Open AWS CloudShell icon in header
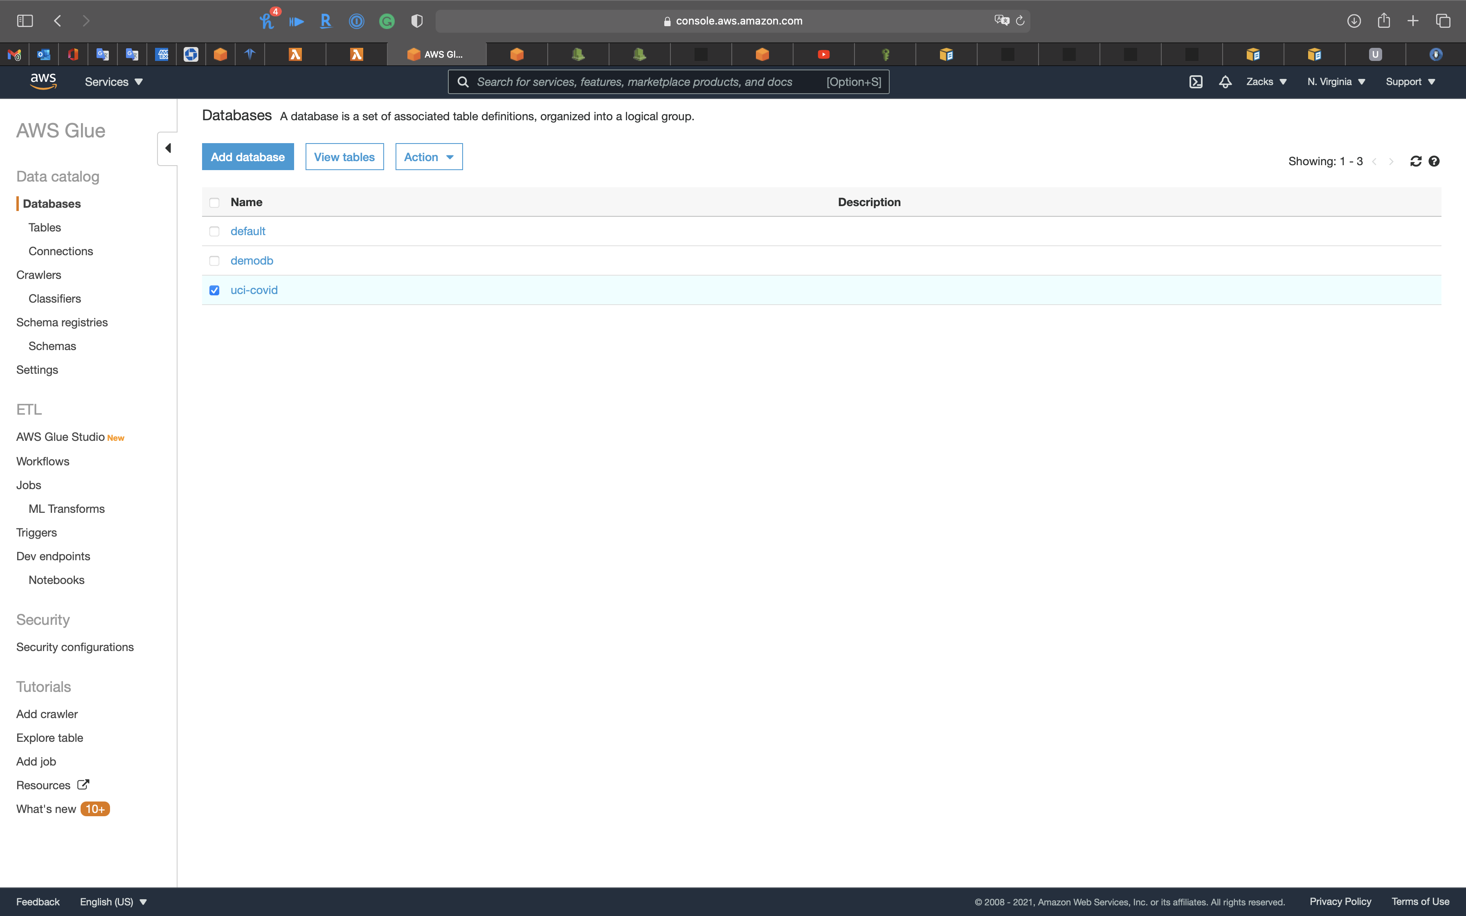Image resolution: width=1466 pixels, height=916 pixels. [x=1195, y=82]
